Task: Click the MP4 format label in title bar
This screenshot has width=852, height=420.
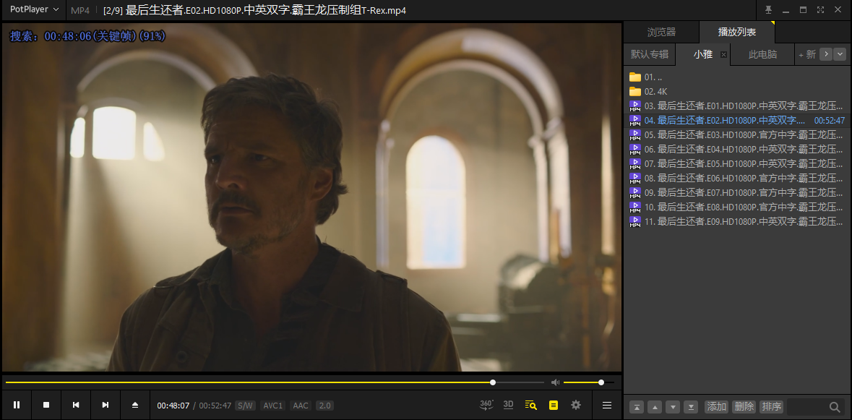Action: click(80, 10)
